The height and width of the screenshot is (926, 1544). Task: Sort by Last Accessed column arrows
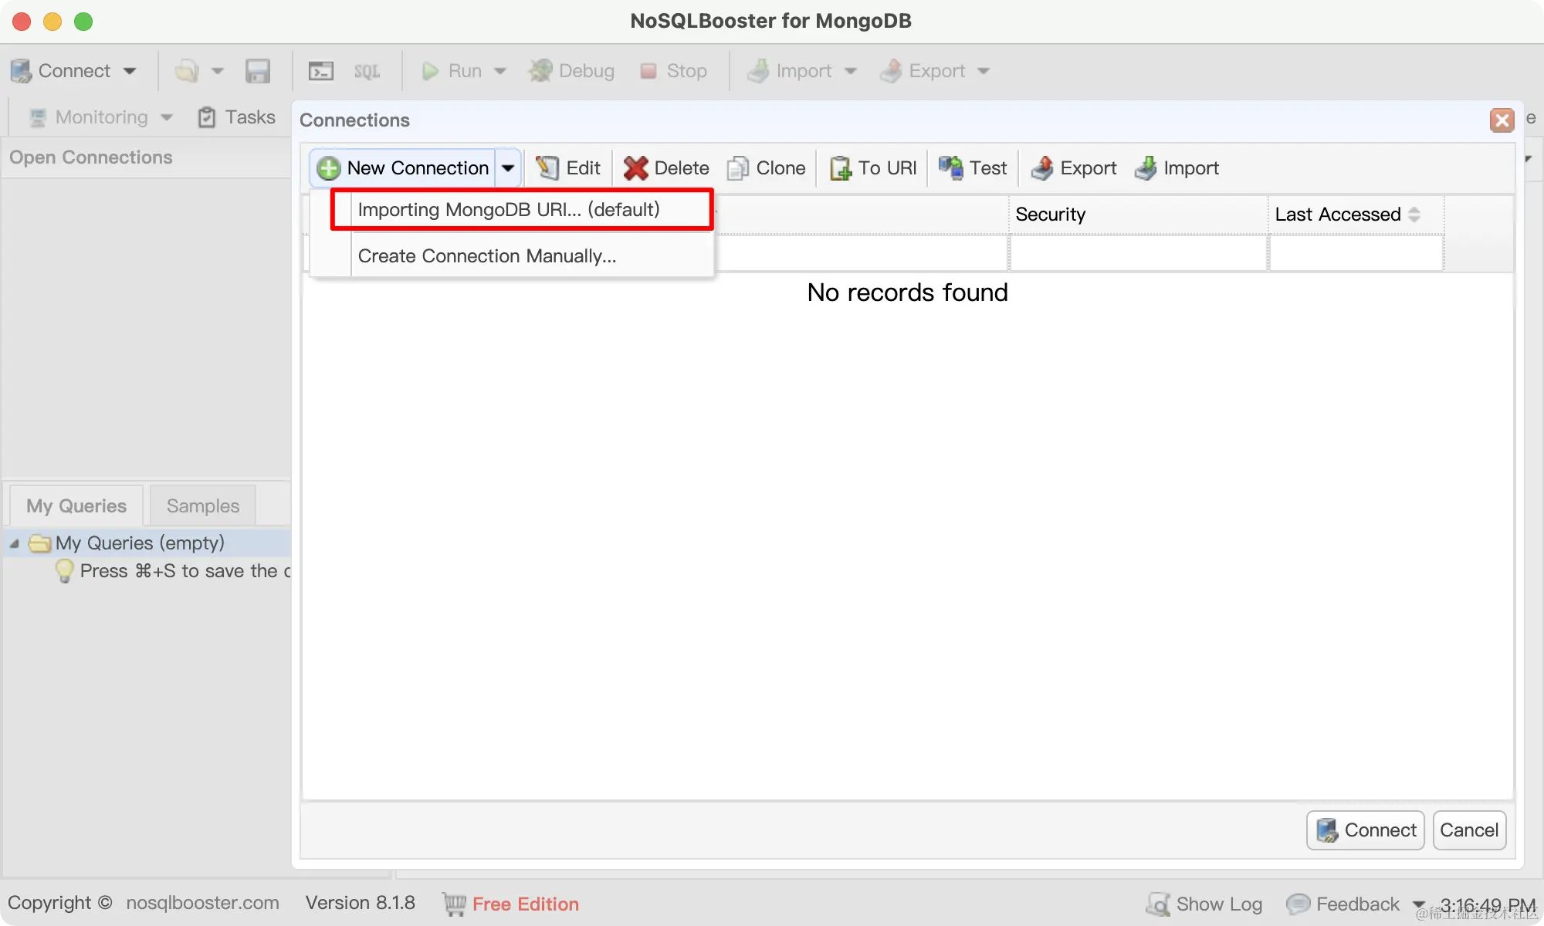click(x=1414, y=214)
